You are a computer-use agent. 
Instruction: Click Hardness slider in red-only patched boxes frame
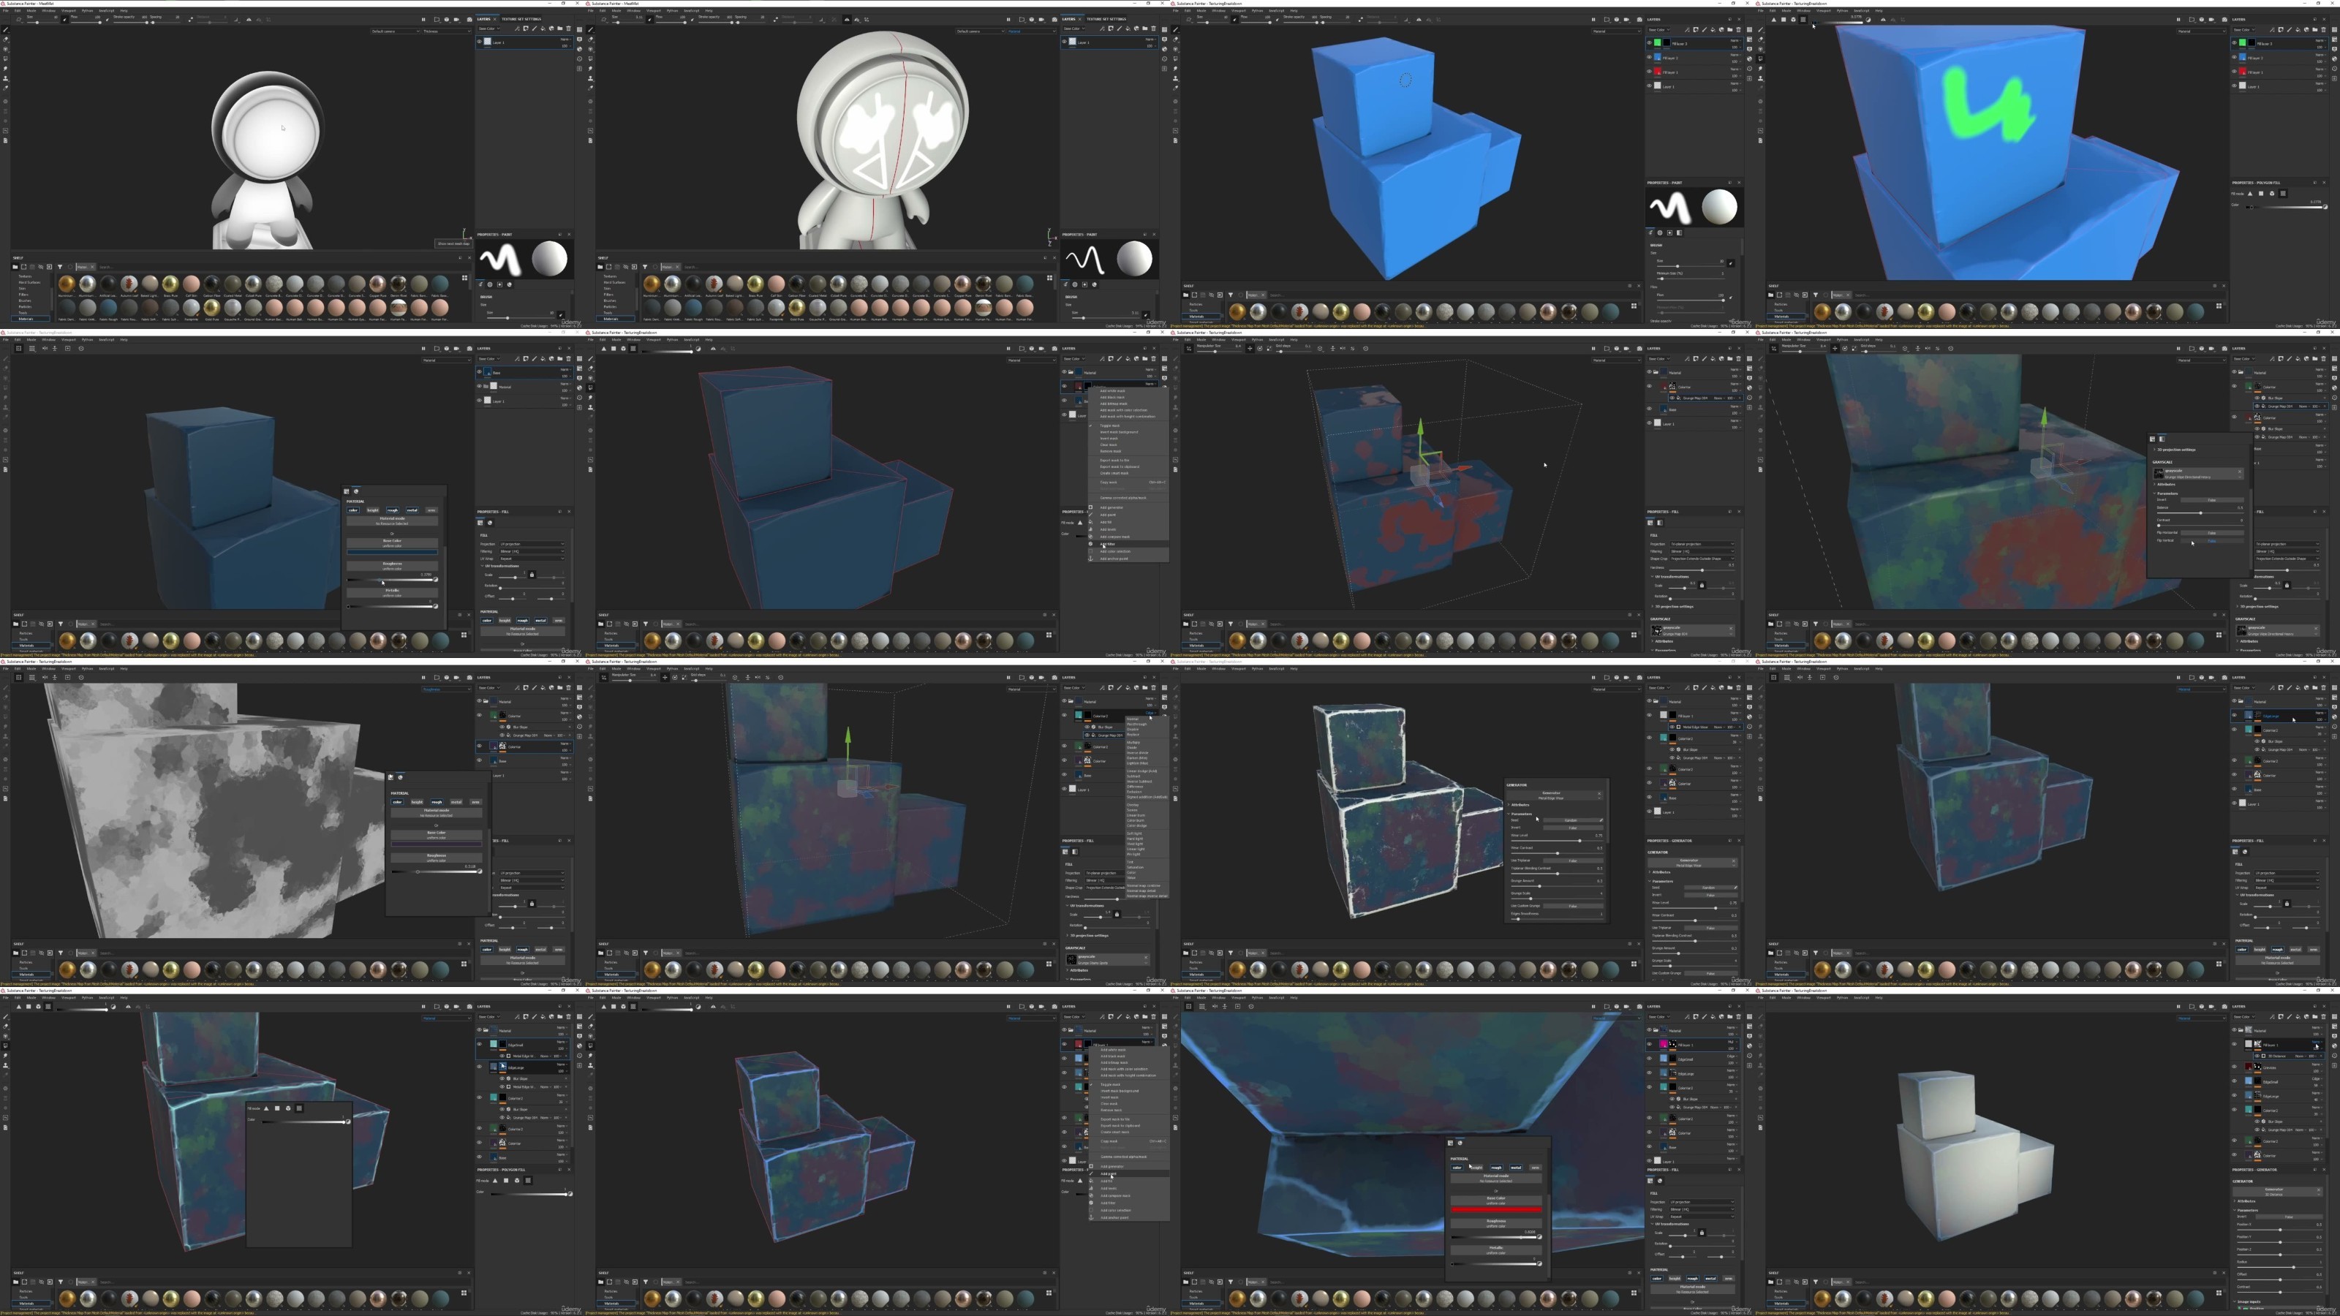1702,570
